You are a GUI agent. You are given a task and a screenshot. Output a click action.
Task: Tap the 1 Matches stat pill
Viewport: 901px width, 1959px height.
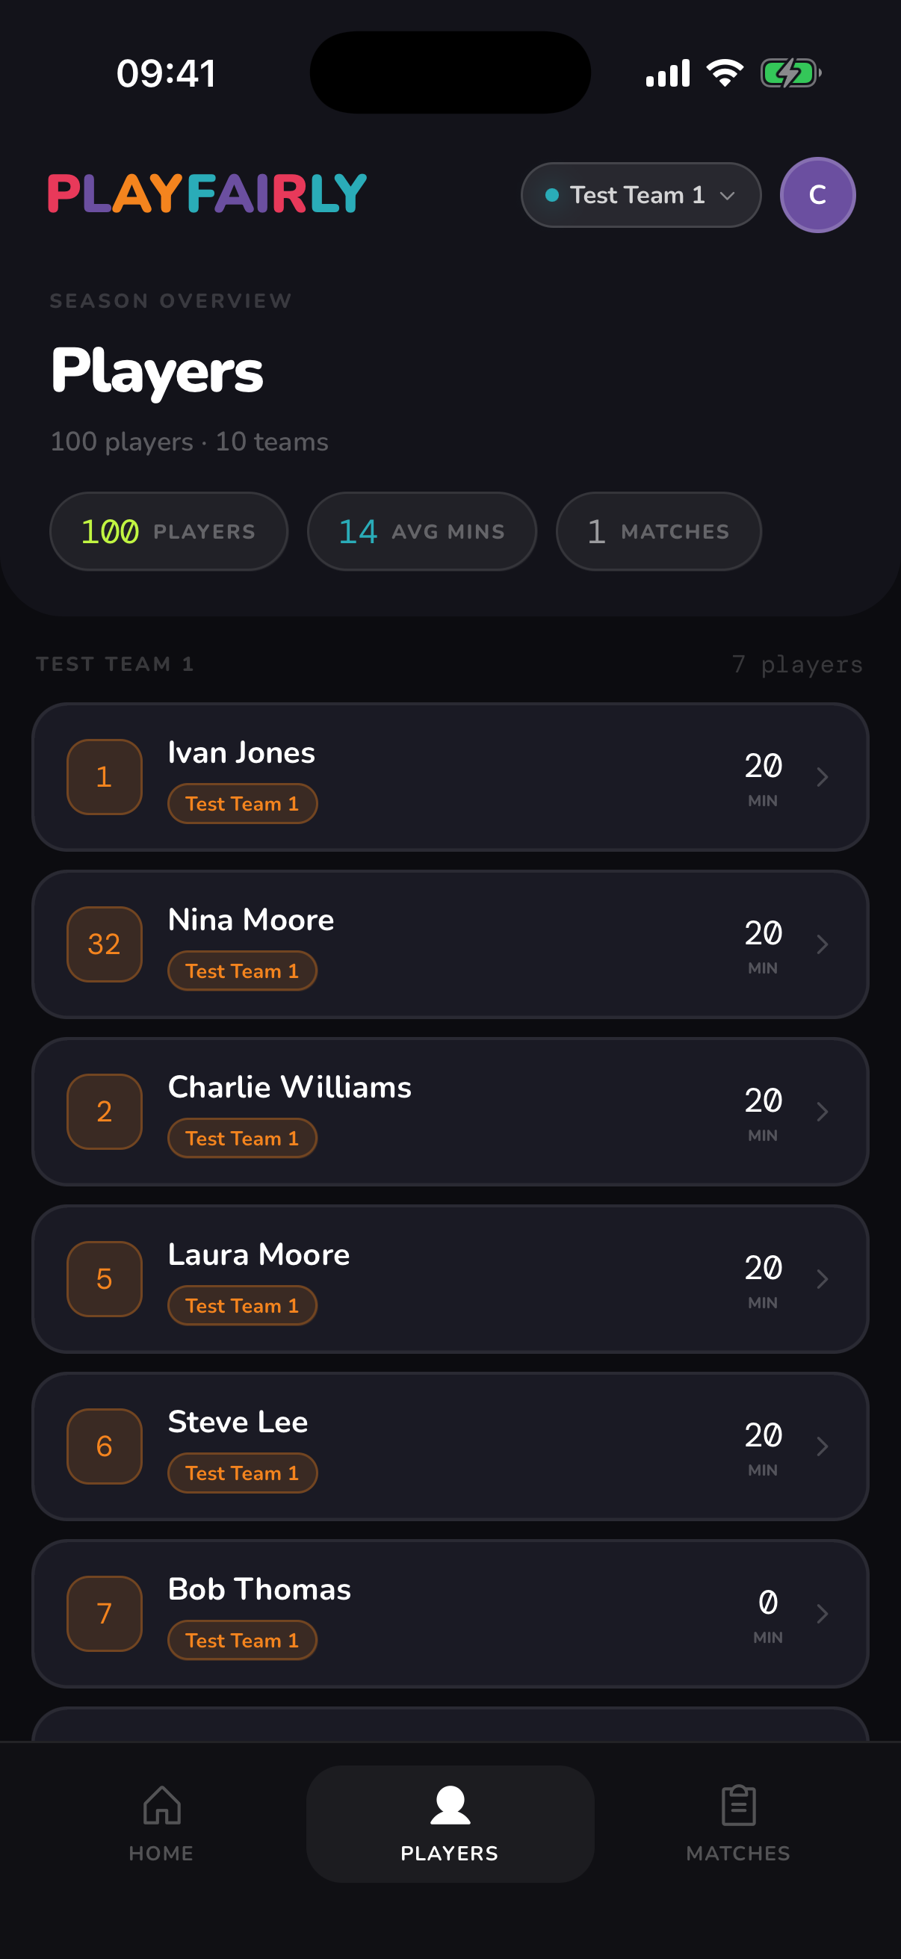tap(658, 530)
